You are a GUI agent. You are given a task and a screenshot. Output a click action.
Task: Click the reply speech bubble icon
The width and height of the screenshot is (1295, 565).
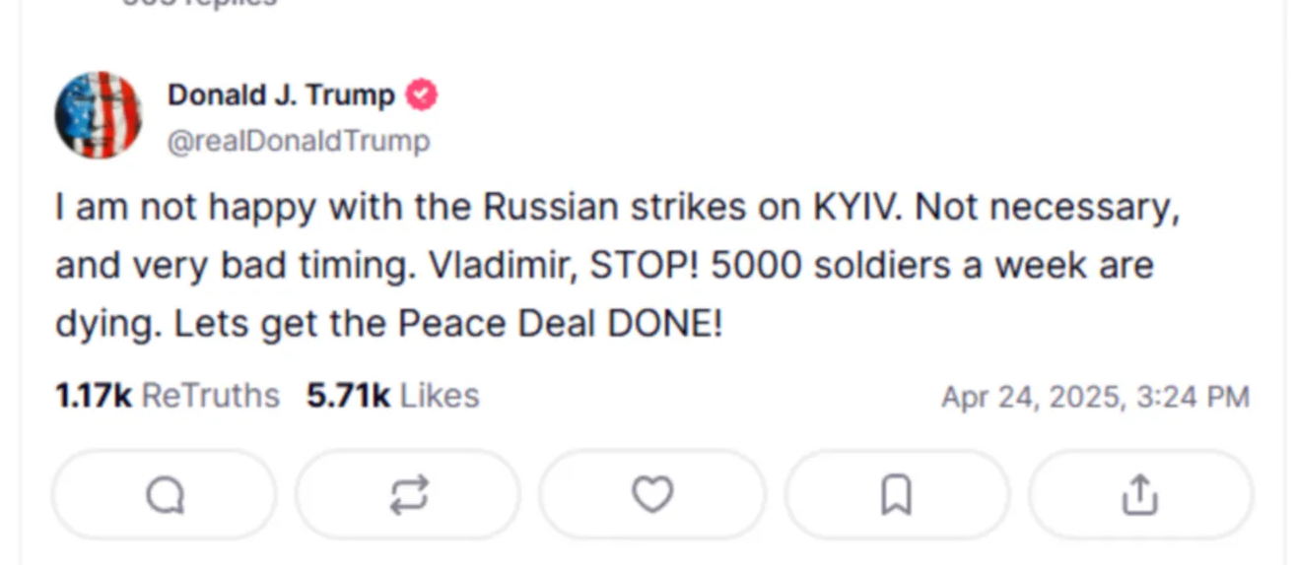pyautogui.click(x=165, y=495)
